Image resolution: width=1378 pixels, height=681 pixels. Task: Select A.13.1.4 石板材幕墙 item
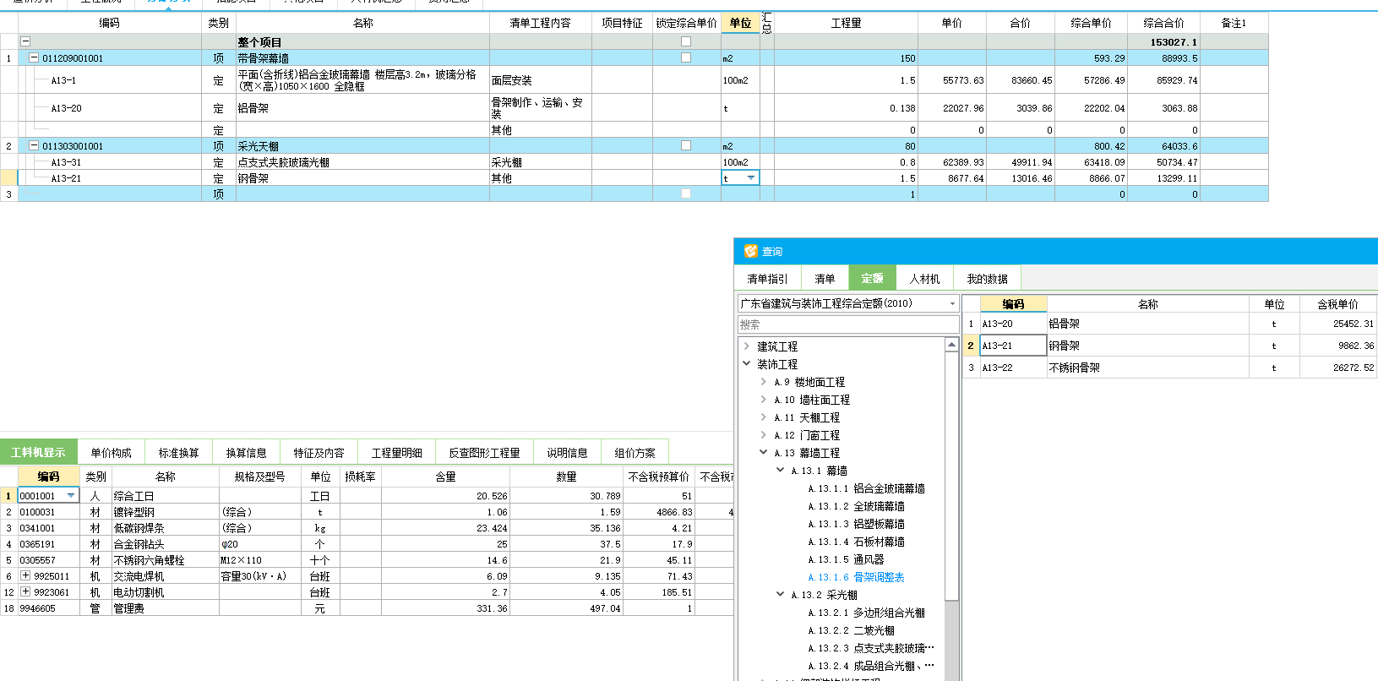point(856,542)
